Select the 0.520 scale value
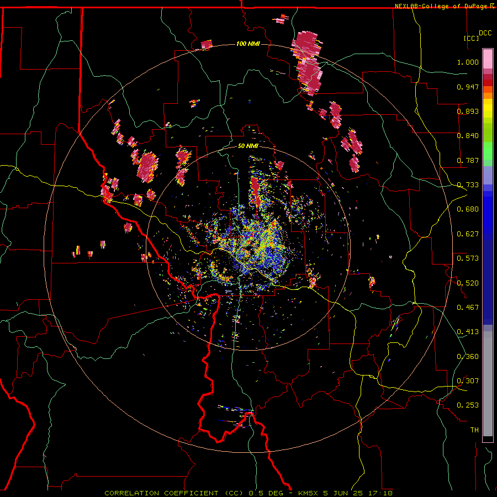 468,283
